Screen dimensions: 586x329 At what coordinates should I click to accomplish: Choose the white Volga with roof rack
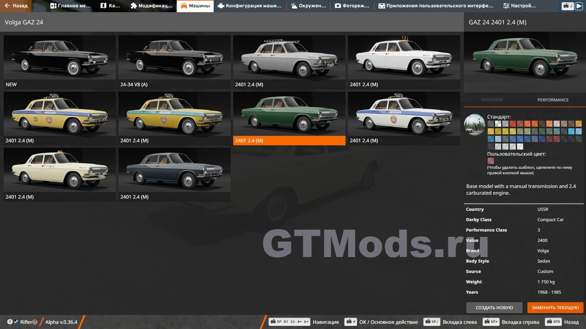(x=289, y=62)
